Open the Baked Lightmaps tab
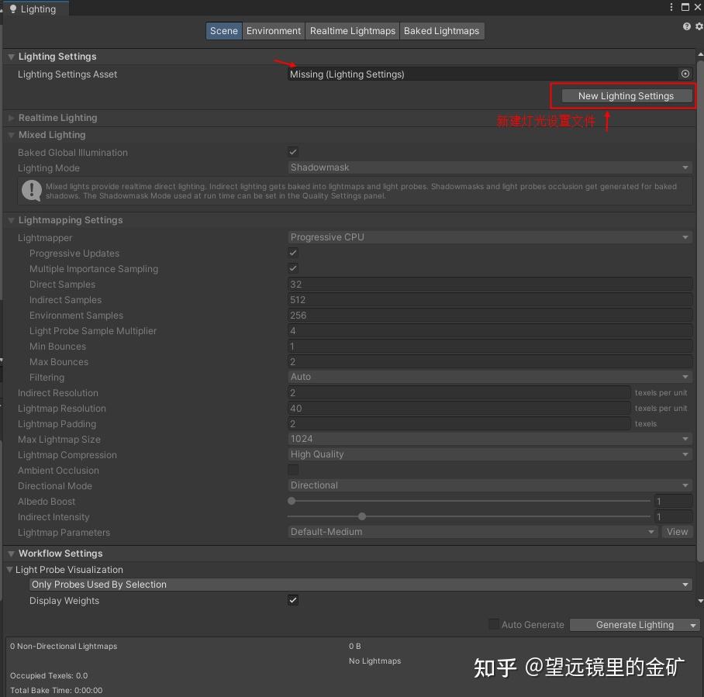The image size is (704, 697). (x=441, y=31)
